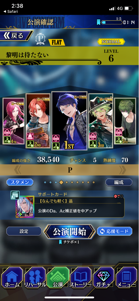Open the 編成 formation editor

pos(119,182)
